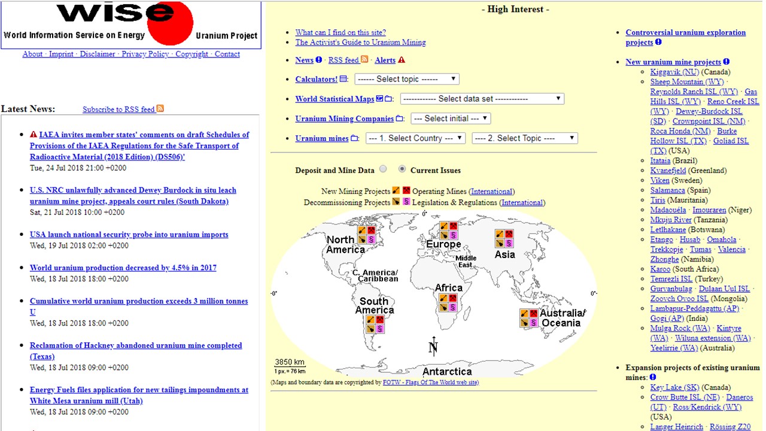This screenshot has width=766, height=431.
Task: Open Australia/Oceania Decommissioning Projects icon
Action: pos(524,323)
